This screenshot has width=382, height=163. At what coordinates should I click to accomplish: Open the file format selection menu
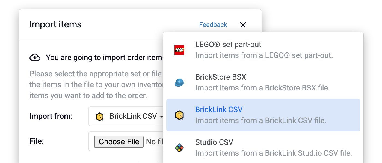coord(128,116)
